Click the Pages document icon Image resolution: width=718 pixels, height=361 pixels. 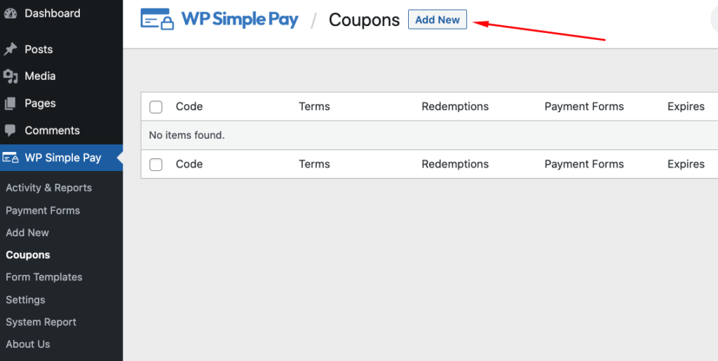(11, 104)
